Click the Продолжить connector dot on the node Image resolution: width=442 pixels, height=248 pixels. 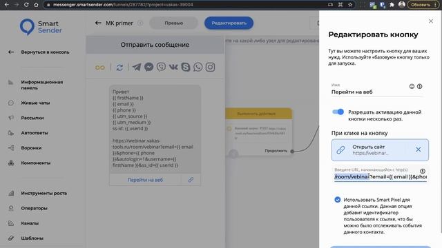click(292, 152)
